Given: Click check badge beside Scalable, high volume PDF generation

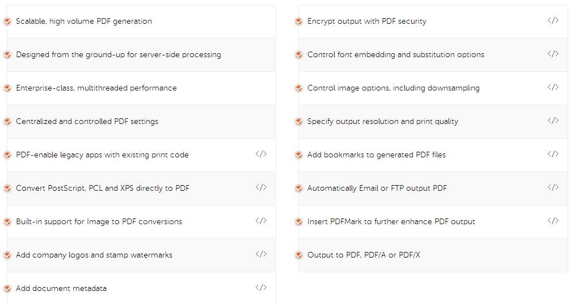Looking at the screenshot, I should (7, 22).
